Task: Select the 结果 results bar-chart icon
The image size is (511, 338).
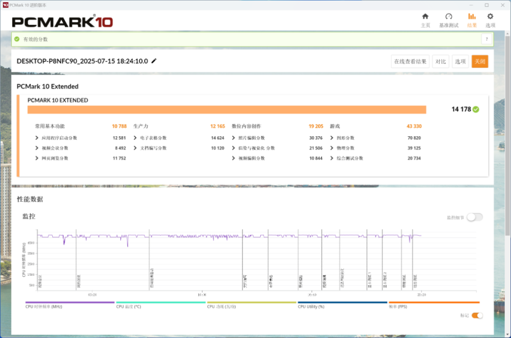Action: (472, 17)
